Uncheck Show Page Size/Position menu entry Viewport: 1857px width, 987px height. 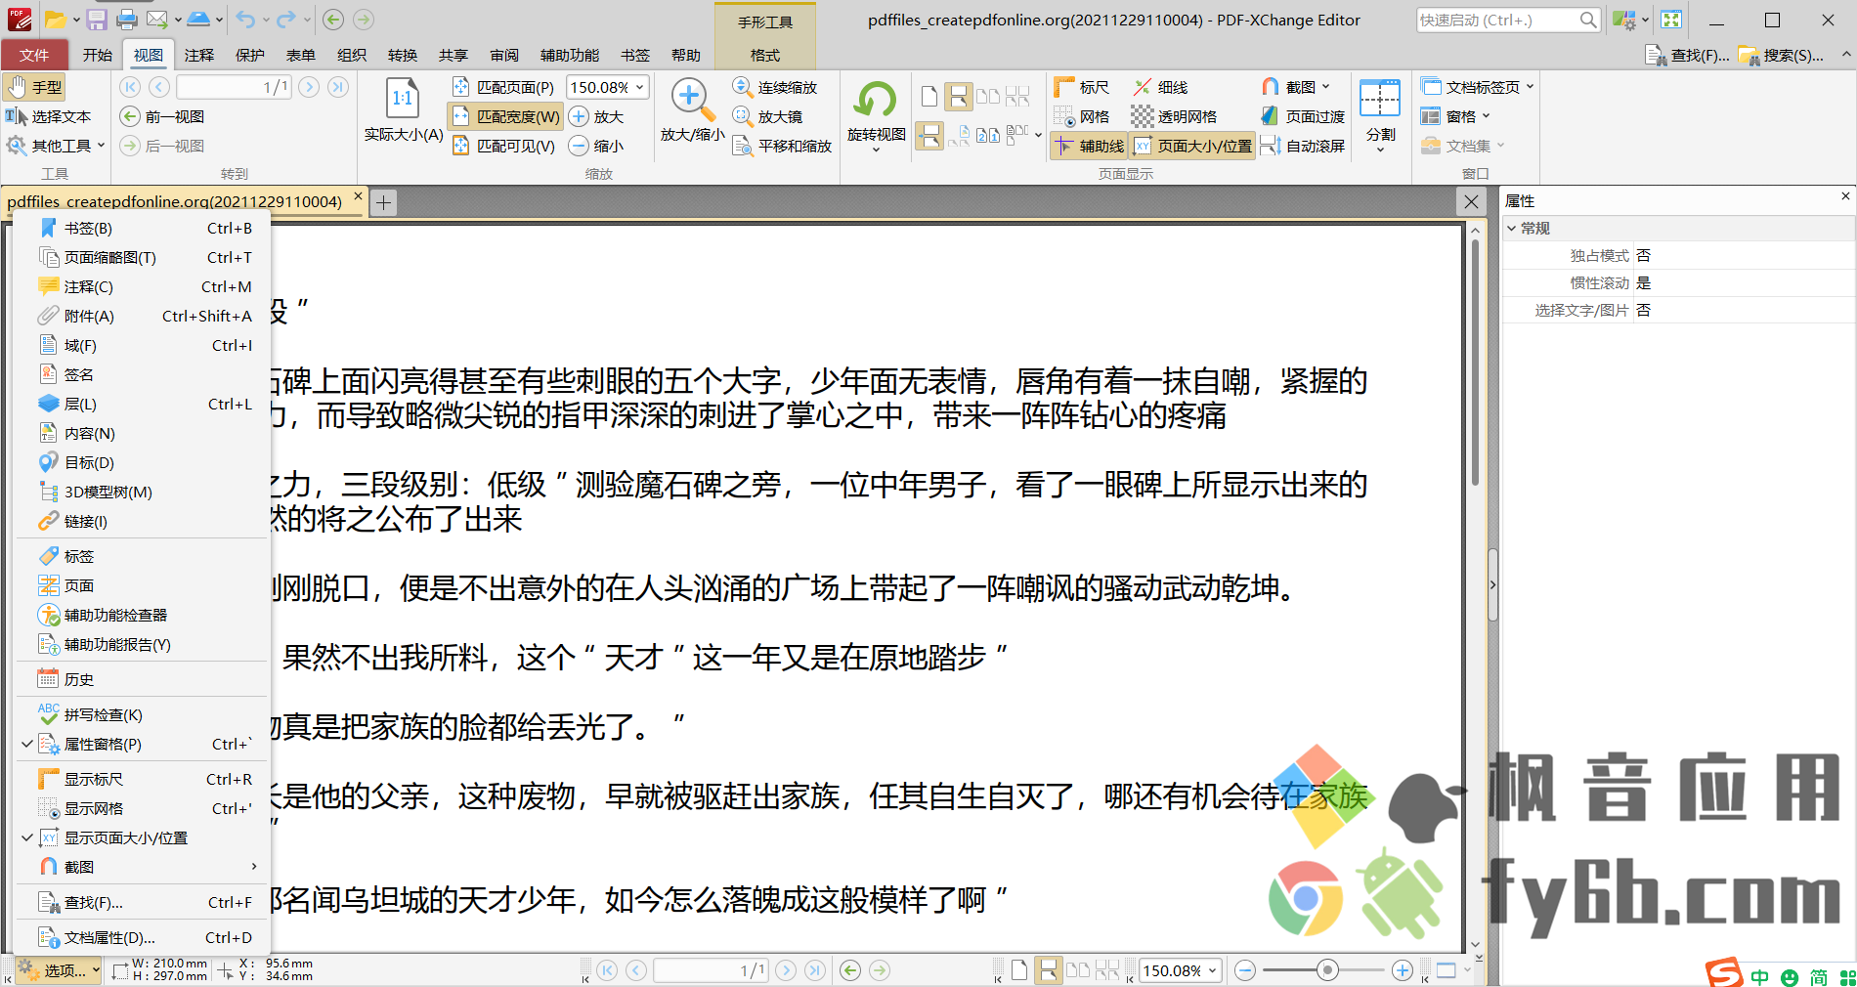tap(145, 837)
